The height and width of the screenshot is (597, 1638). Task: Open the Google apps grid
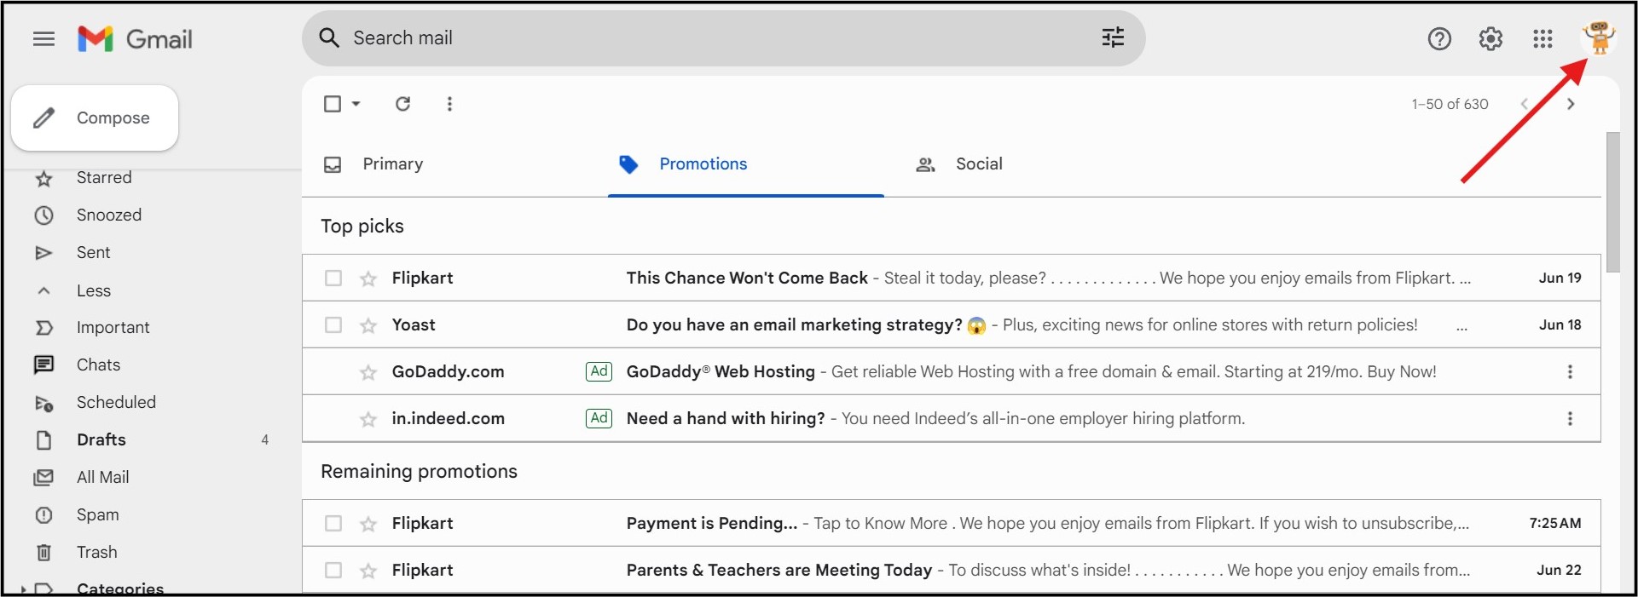click(x=1542, y=39)
